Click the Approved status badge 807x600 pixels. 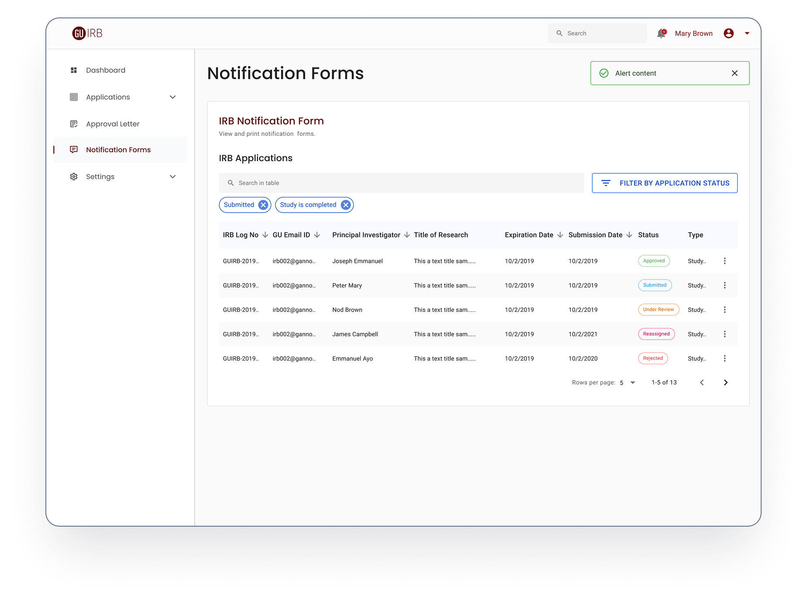tap(654, 261)
